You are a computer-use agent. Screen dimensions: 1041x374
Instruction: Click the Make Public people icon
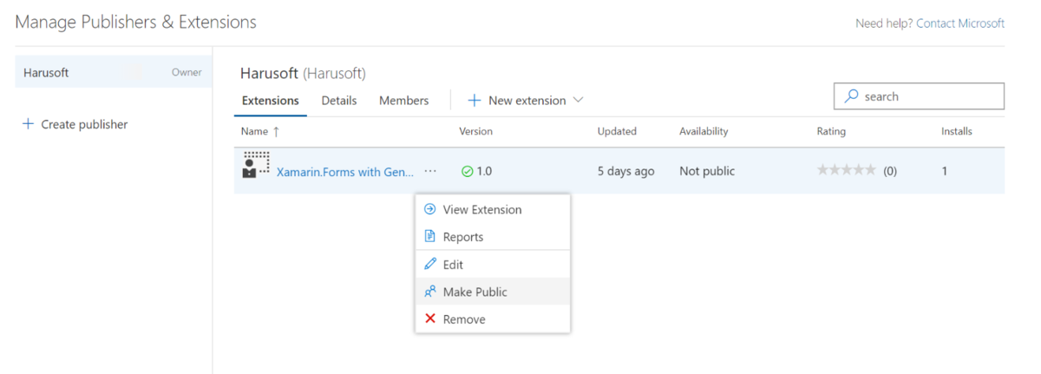pyautogui.click(x=429, y=292)
